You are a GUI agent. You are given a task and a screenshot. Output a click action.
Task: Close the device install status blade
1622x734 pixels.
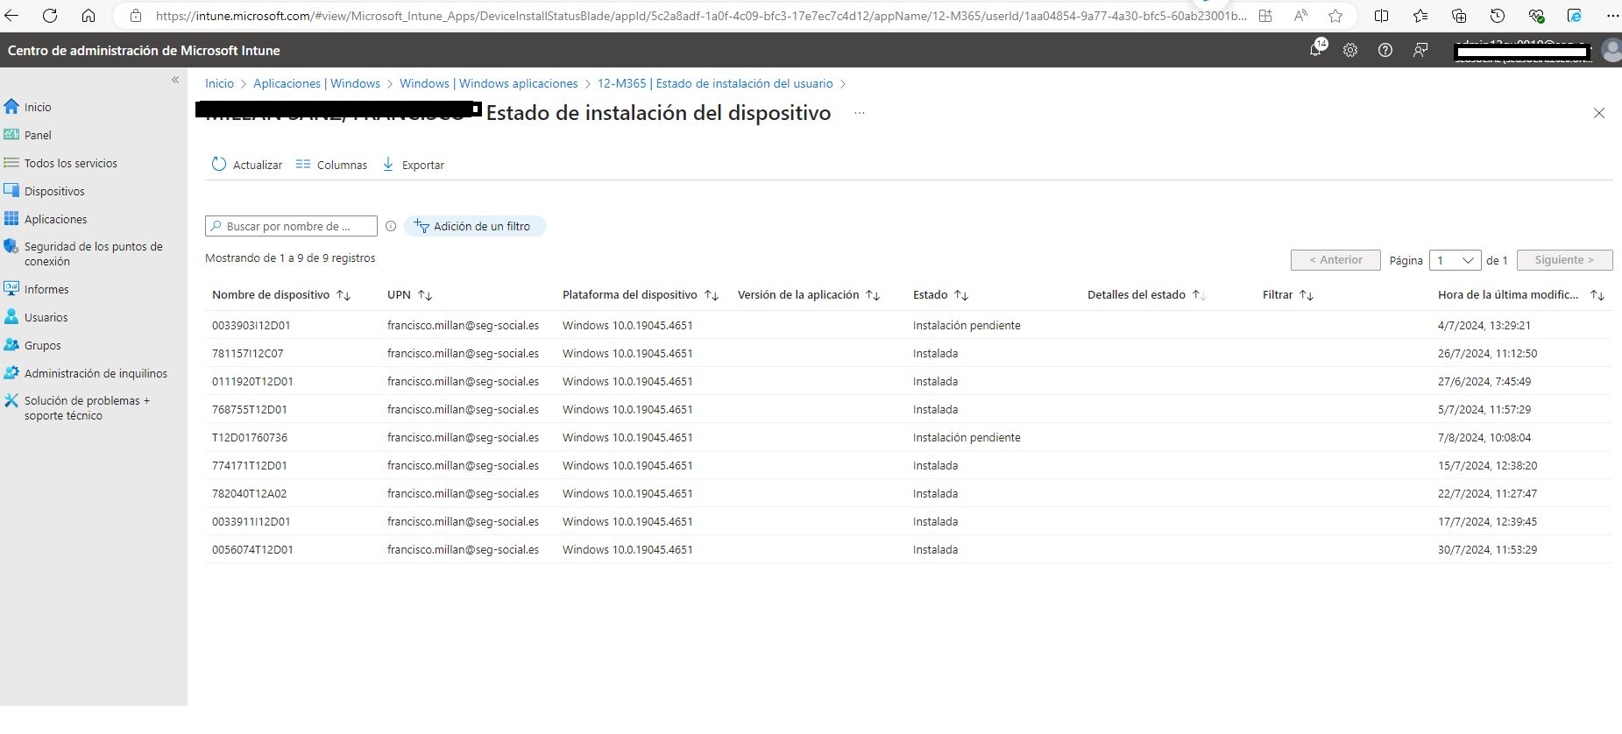click(x=1599, y=113)
